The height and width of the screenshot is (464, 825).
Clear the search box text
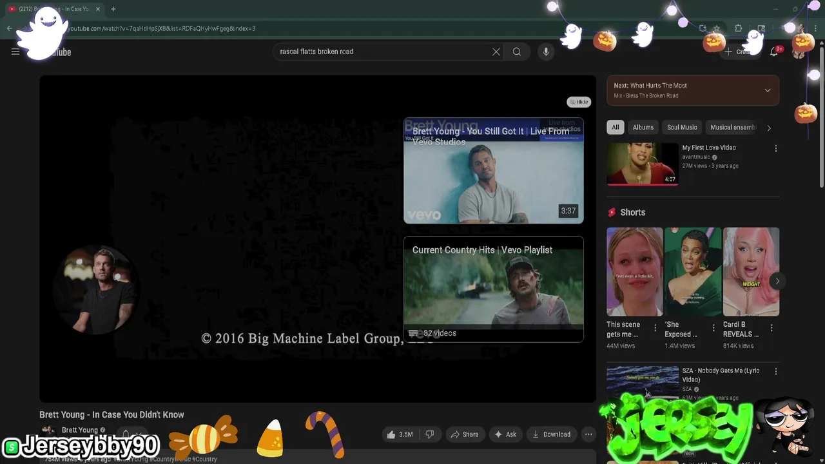pos(496,52)
